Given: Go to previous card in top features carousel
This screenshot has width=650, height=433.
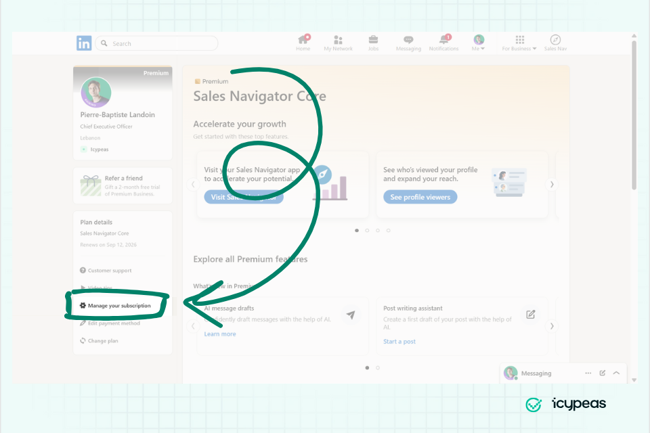Looking at the screenshot, I should pos(193,185).
